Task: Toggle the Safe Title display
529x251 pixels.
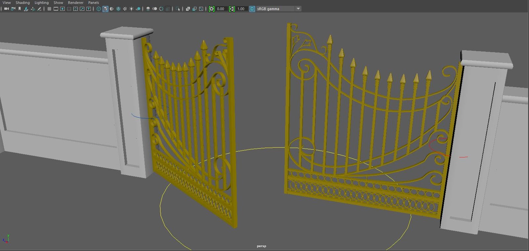Action: (x=89, y=9)
